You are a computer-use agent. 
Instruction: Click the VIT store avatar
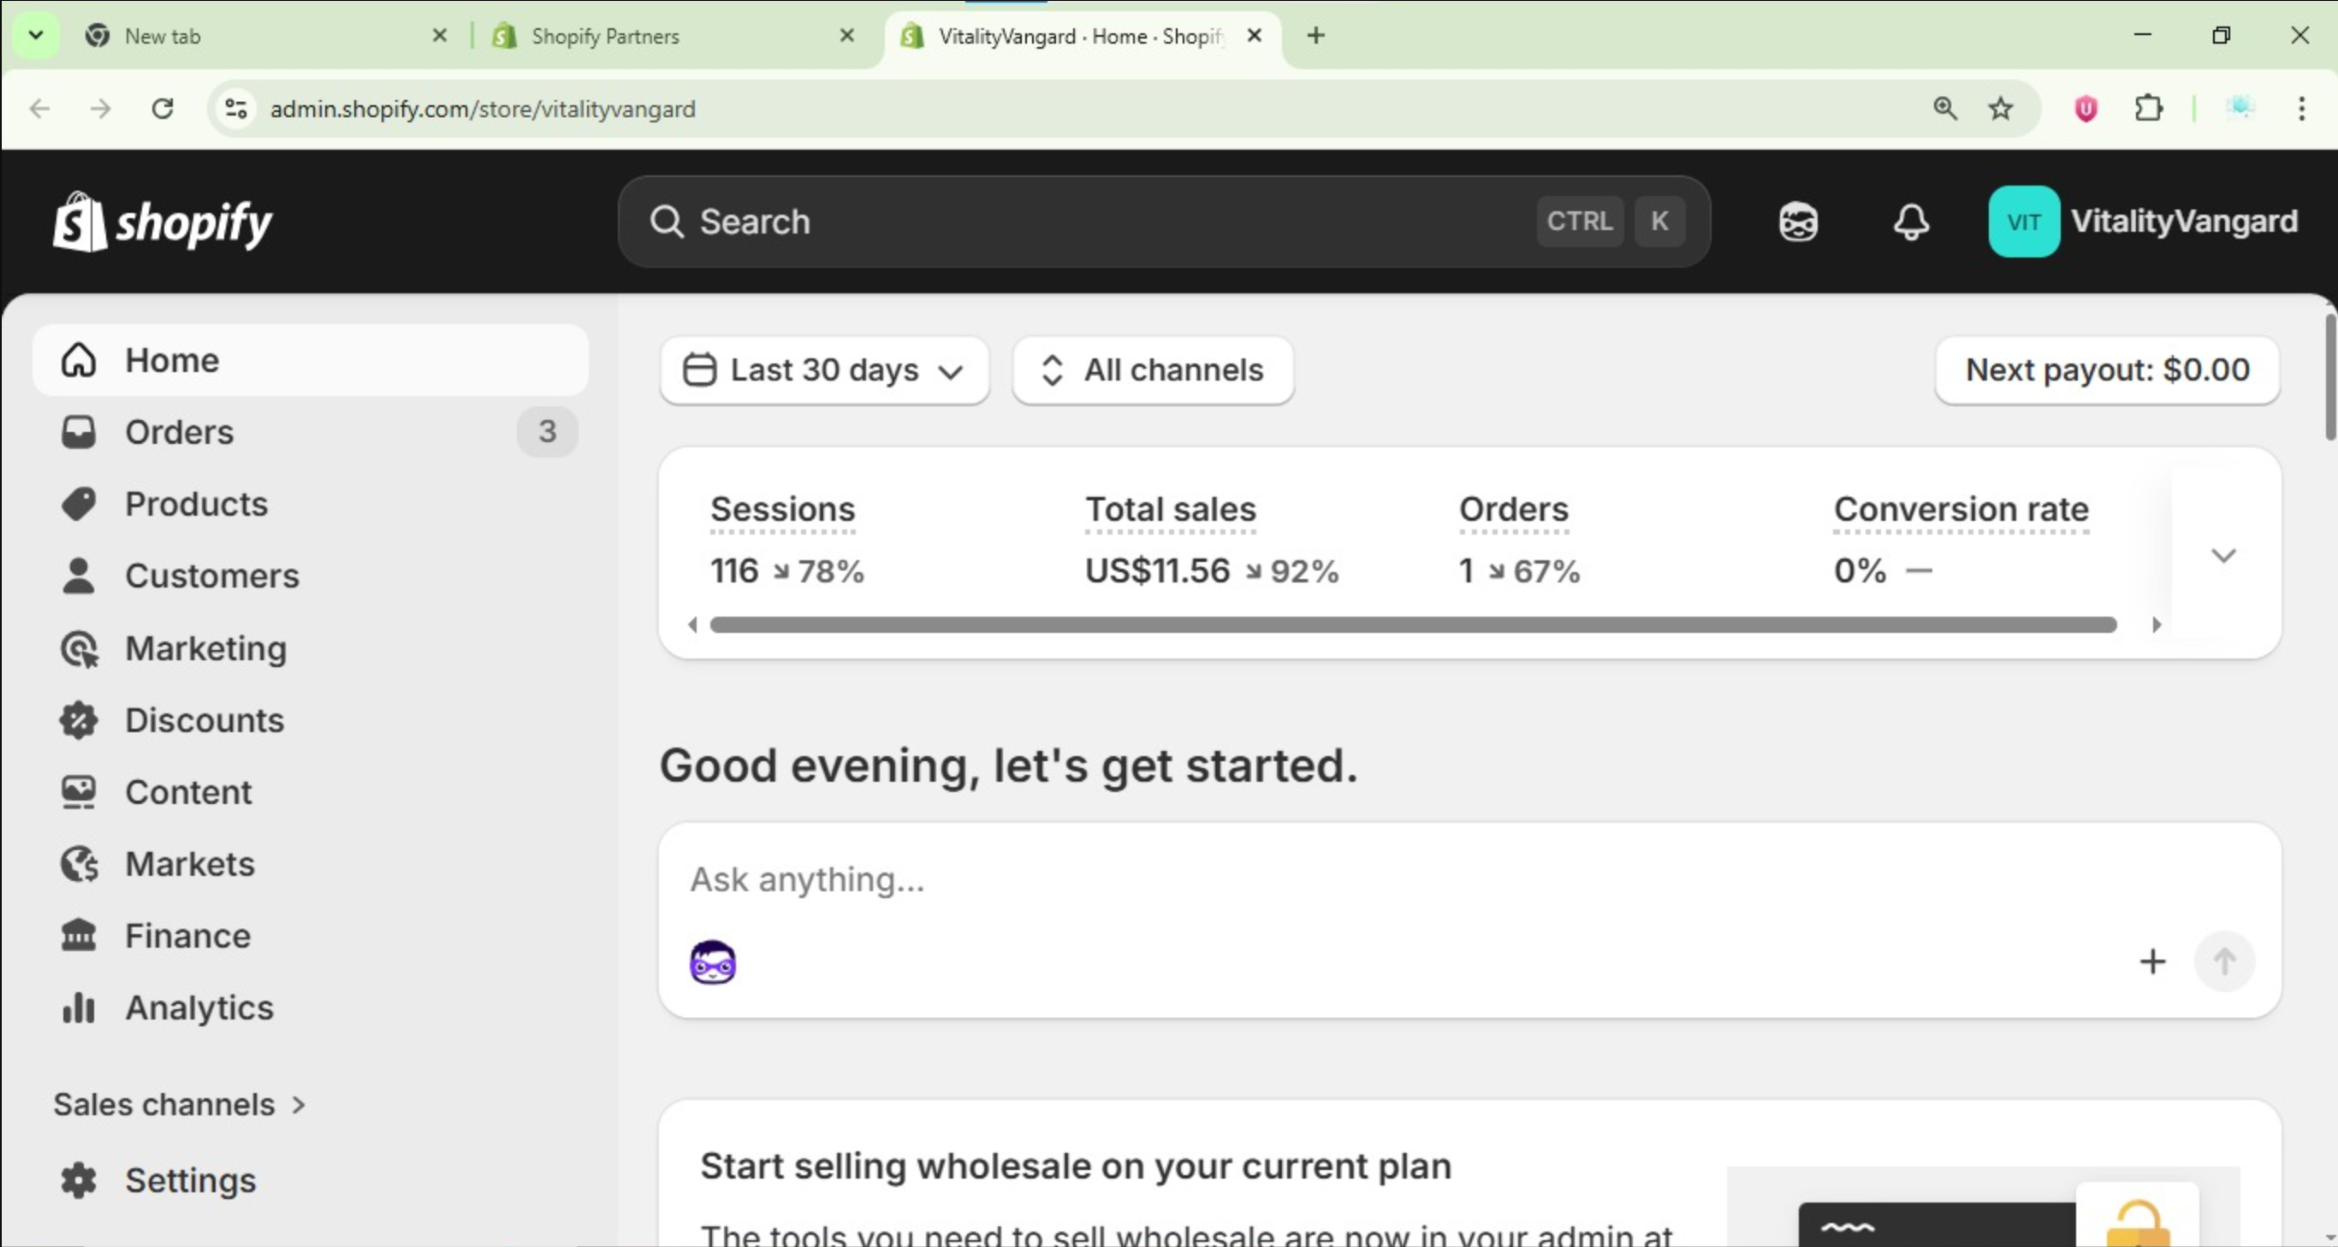(2023, 222)
